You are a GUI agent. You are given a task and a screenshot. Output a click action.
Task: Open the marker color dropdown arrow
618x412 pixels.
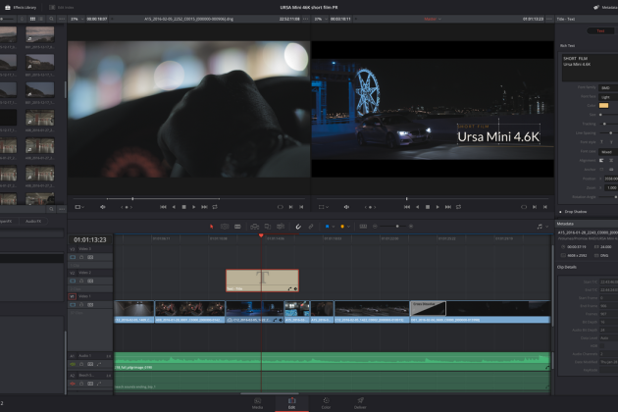pyautogui.click(x=348, y=227)
